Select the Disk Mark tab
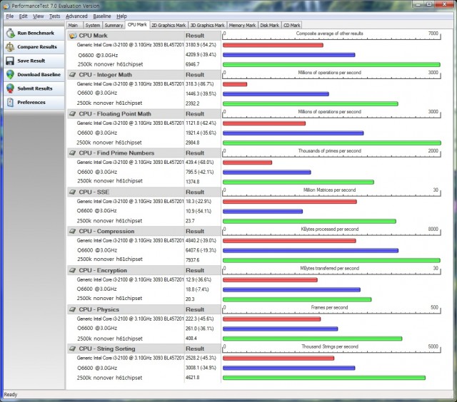 point(270,25)
